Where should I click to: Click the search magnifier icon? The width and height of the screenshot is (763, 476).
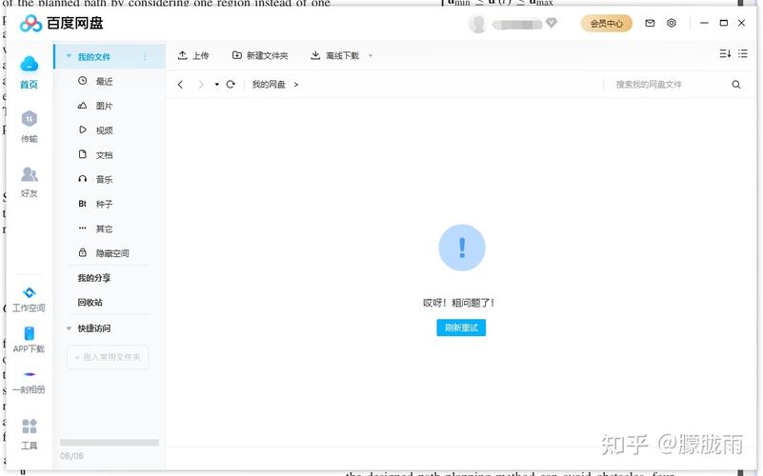(736, 85)
